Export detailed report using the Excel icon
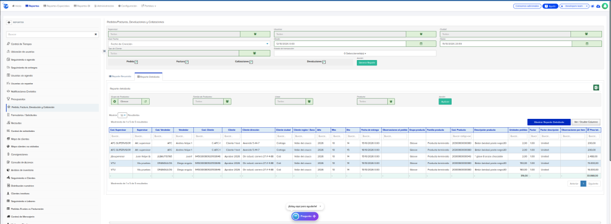611x224 pixels. point(596,87)
